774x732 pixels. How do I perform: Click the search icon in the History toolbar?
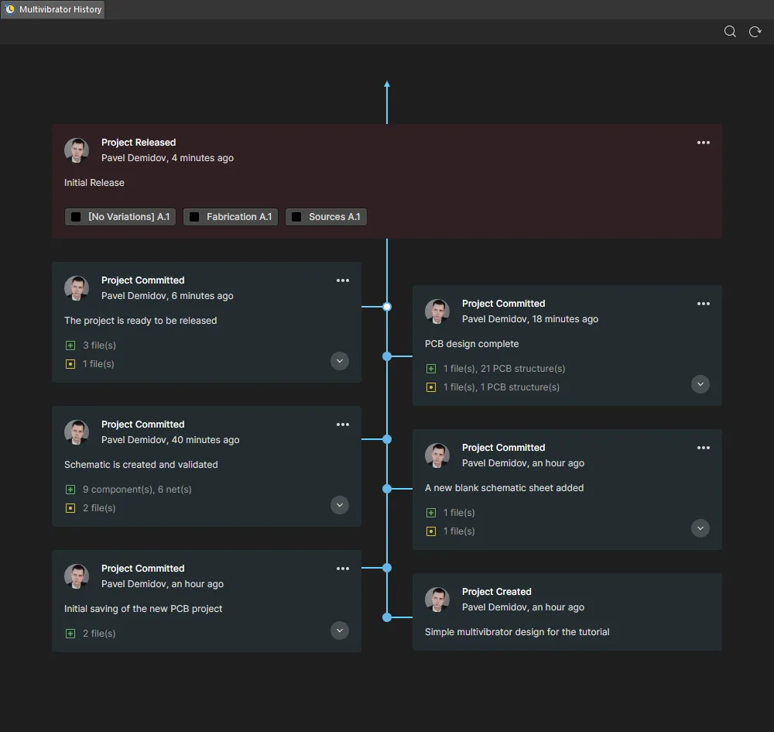pyautogui.click(x=730, y=32)
